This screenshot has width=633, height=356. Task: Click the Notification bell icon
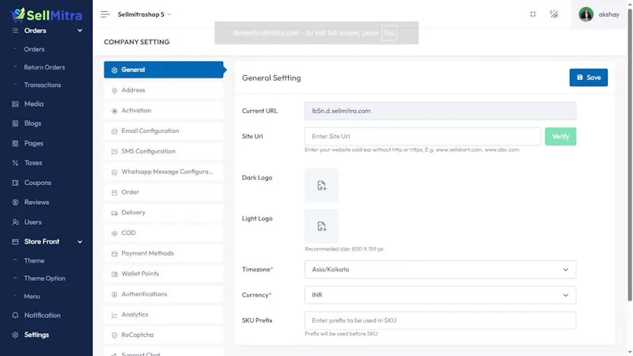click(x=15, y=315)
